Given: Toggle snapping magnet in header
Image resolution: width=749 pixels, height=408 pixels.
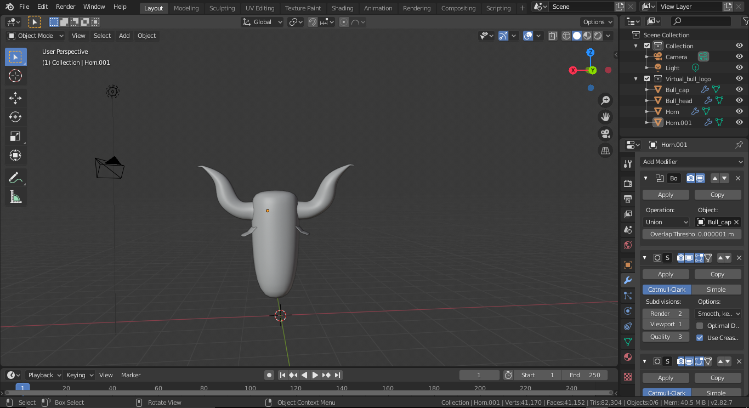Looking at the screenshot, I should click(313, 22).
